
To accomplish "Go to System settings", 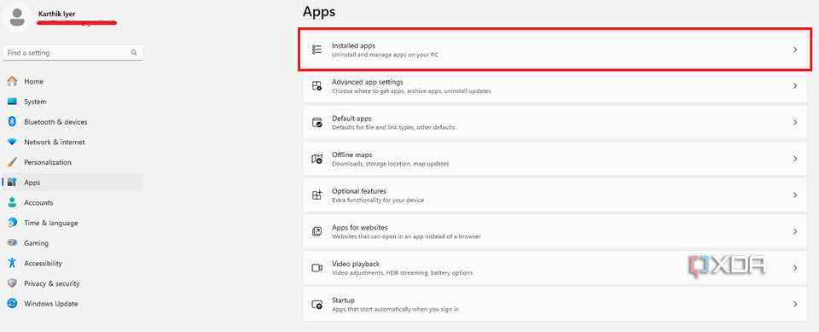I will [73, 102].
